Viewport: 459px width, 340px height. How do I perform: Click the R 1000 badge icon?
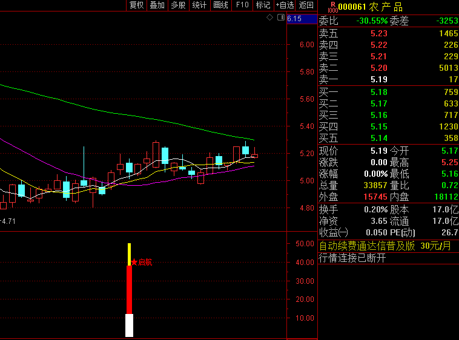333,7
